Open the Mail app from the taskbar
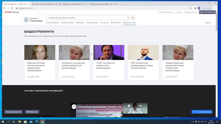The image size is (221, 124). (31, 122)
